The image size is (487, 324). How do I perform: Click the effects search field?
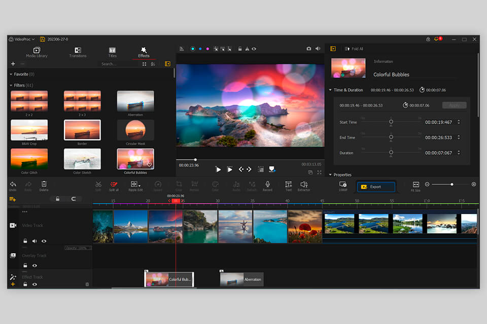pyautogui.click(x=118, y=64)
